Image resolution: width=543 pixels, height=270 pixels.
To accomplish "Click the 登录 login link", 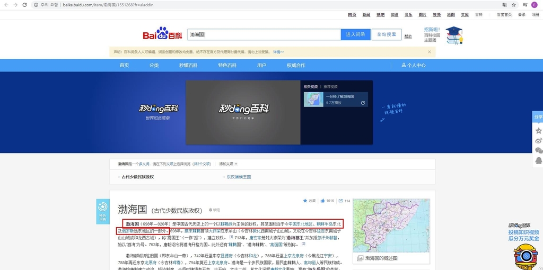I will (522, 14).
